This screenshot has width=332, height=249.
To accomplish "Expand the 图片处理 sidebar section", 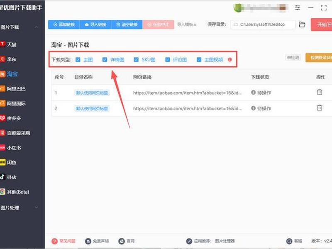I will coord(37,207).
